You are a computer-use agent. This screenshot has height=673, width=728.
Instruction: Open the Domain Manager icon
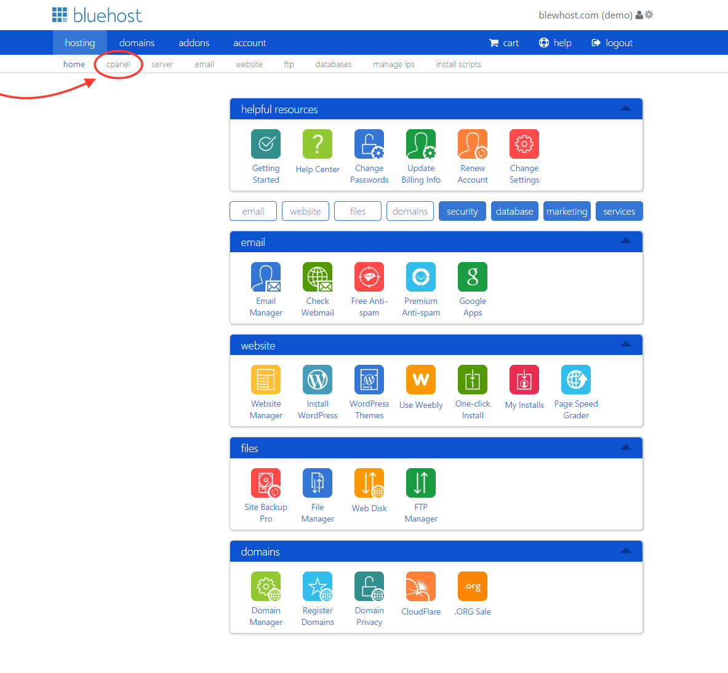(x=266, y=587)
